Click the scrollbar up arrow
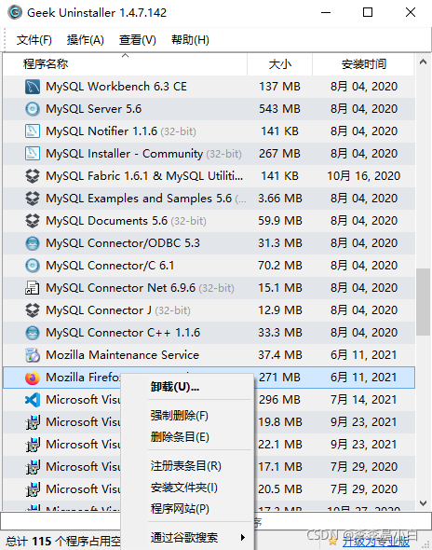The height and width of the screenshot is (550, 432). tap(424, 62)
